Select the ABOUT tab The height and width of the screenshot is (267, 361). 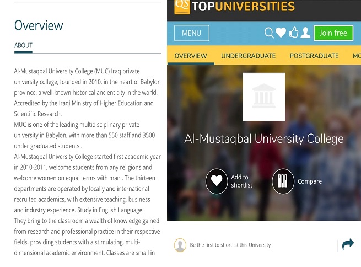click(23, 46)
